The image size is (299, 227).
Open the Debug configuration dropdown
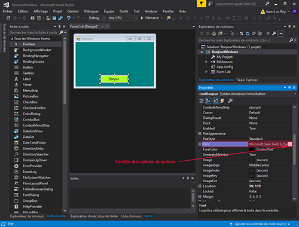coord(97,18)
